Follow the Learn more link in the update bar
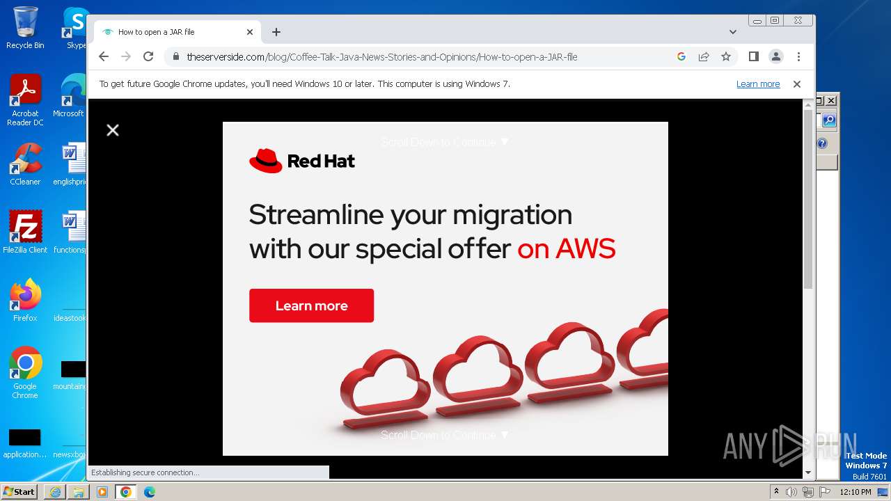 758,84
